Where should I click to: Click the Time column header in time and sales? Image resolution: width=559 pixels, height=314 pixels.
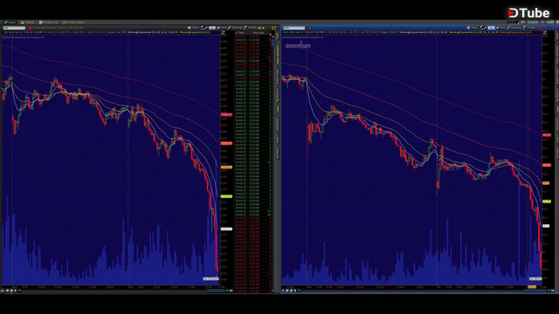coord(241,33)
